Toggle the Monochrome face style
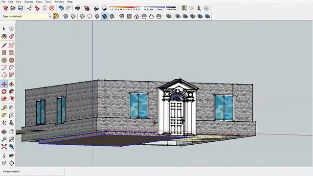Viewport: 313px width, 176px height. click(112, 16)
